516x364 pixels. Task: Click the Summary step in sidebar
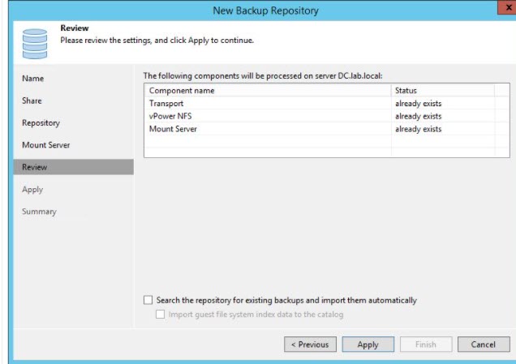point(39,212)
